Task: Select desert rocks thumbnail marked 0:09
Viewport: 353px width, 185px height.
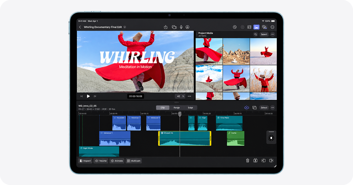Action: tap(236, 51)
